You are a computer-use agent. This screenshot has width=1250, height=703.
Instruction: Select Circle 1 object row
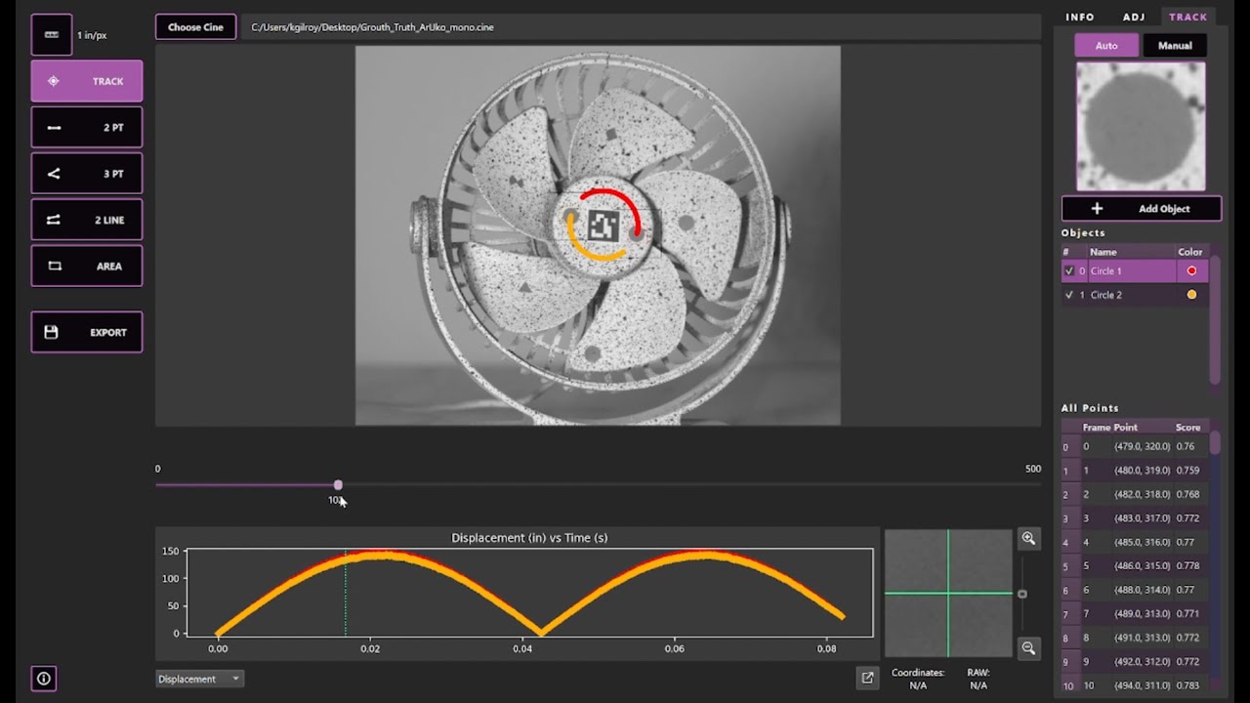pos(1135,270)
